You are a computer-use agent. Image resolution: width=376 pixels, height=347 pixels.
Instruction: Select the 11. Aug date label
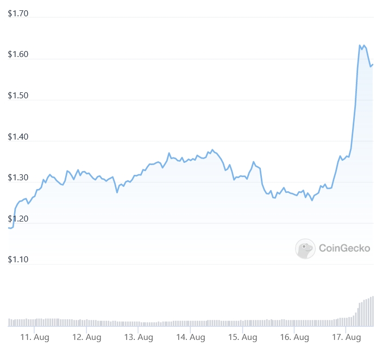pos(34,337)
